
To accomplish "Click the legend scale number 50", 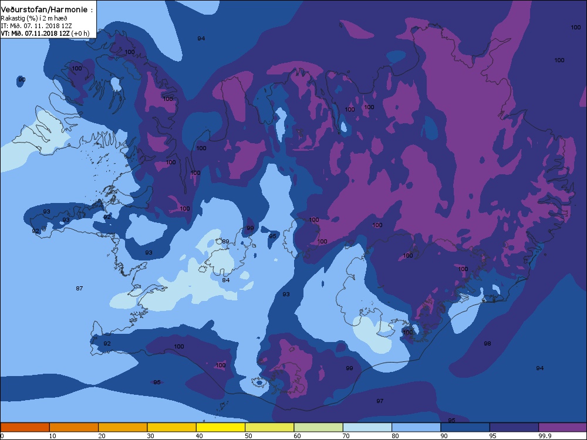I will pos(248,436).
